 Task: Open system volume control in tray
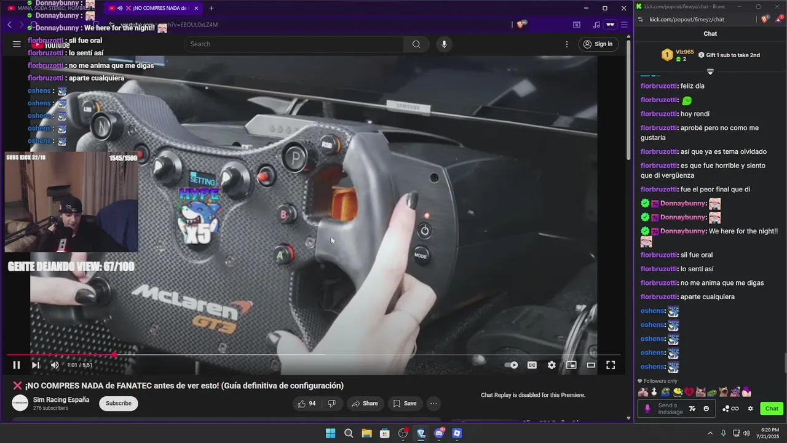click(746, 433)
